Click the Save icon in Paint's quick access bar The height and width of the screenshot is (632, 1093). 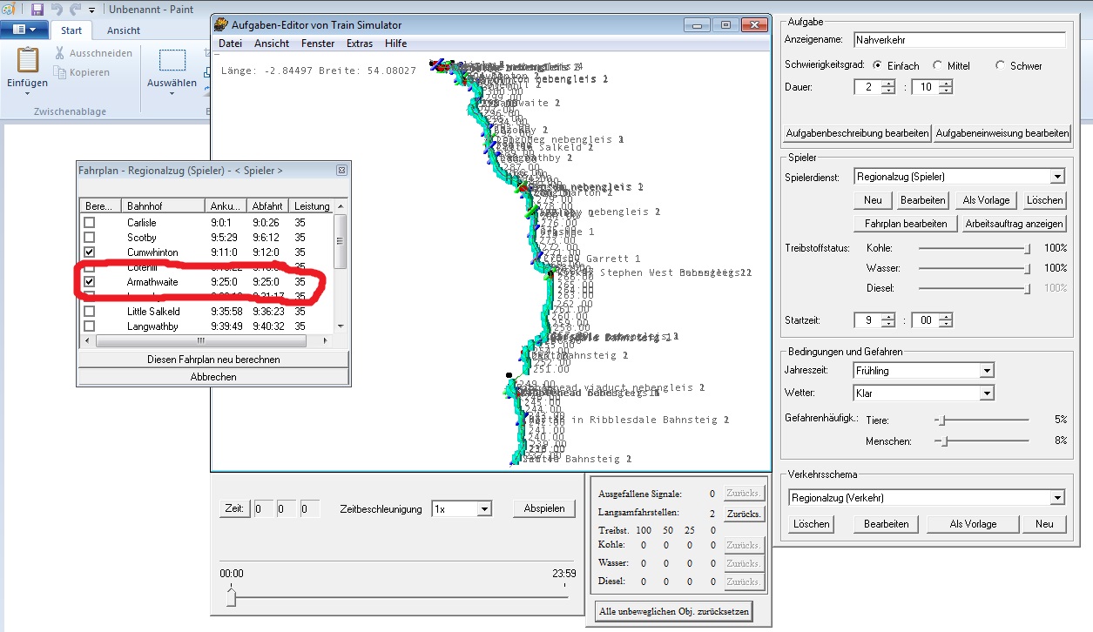click(37, 10)
